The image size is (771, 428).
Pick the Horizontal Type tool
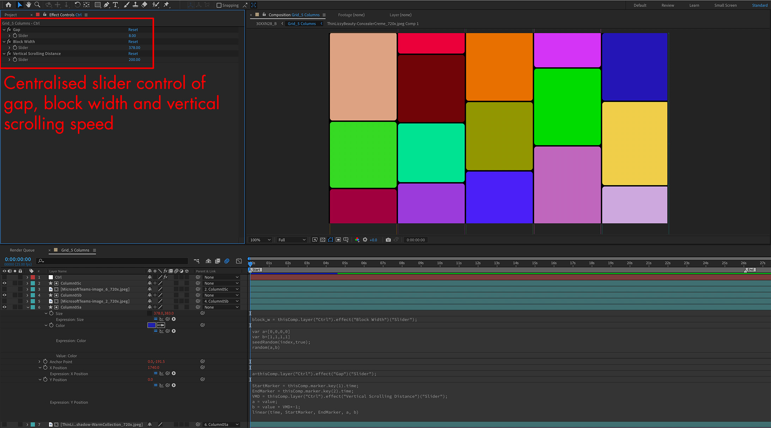[x=115, y=5]
